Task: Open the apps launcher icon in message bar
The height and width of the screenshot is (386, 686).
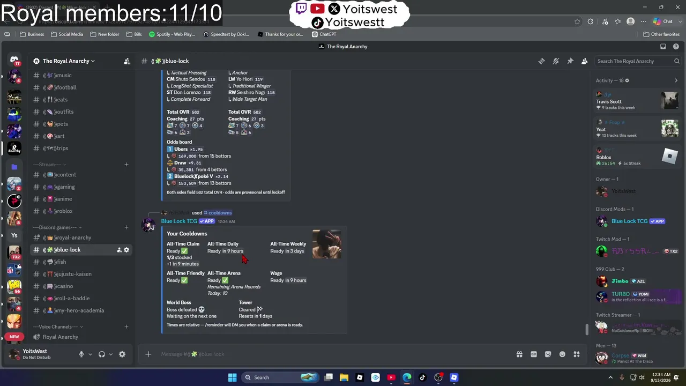Action: (x=577, y=354)
